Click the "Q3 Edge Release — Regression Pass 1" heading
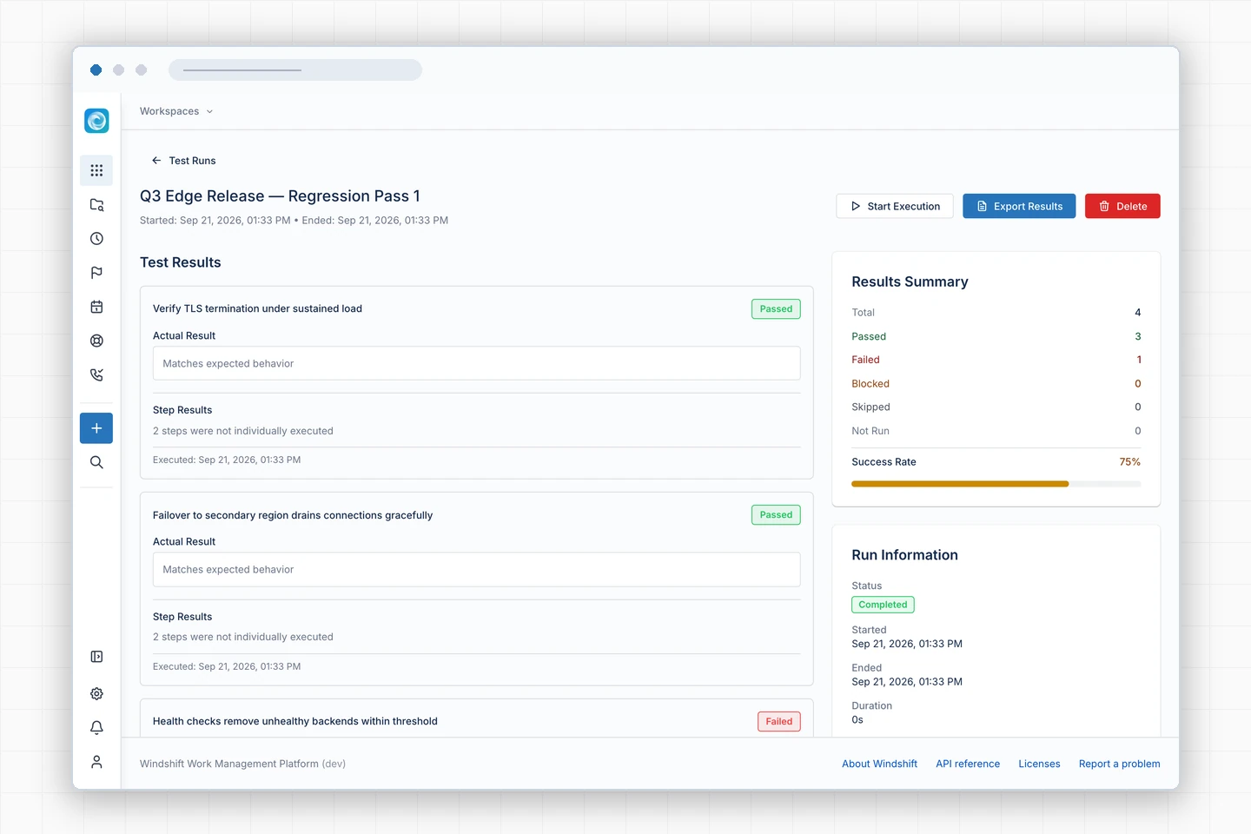 [280, 196]
